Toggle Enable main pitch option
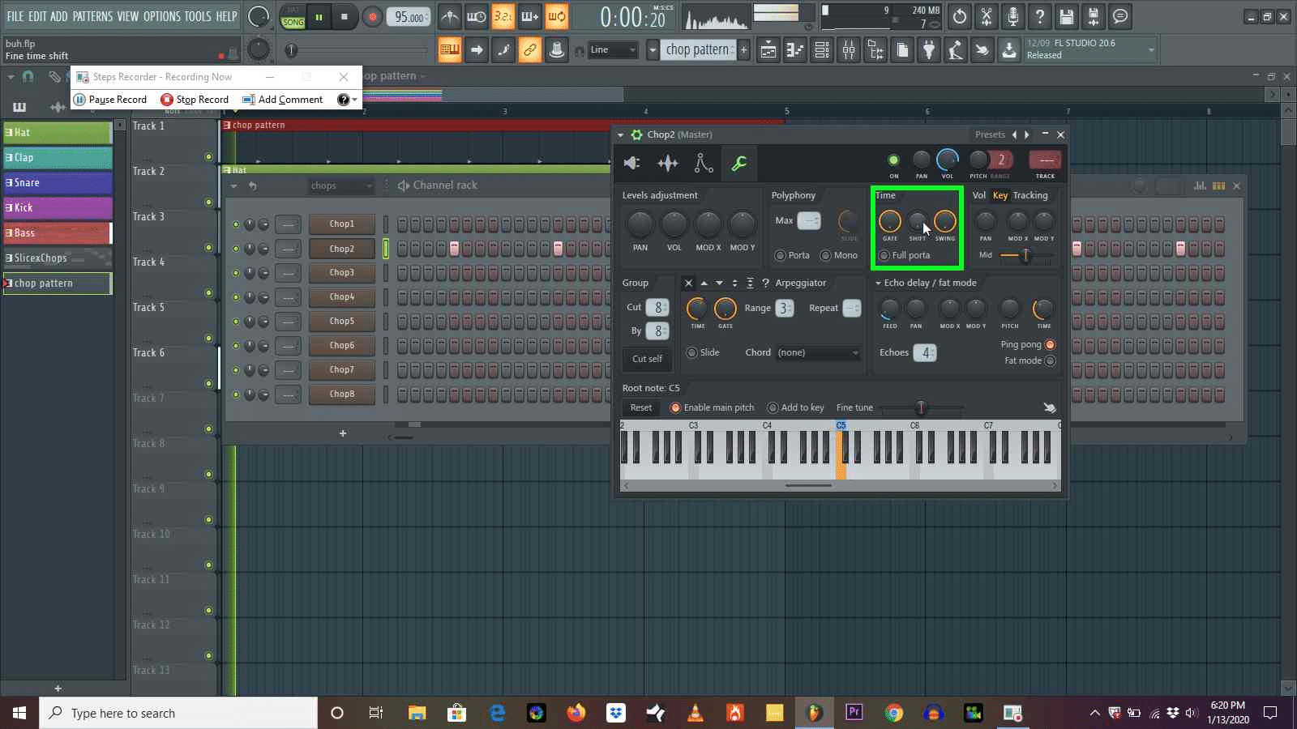 pos(712,407)
